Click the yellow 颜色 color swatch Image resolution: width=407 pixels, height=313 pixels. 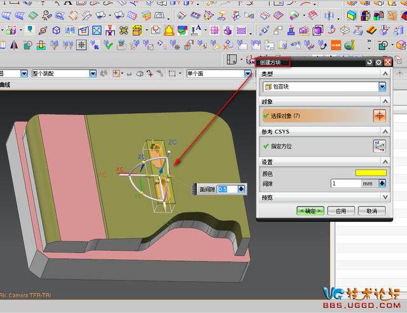coord(370,173)
